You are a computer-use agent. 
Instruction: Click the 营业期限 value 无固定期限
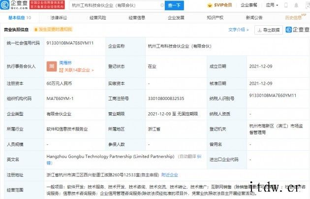pos(173,114)
